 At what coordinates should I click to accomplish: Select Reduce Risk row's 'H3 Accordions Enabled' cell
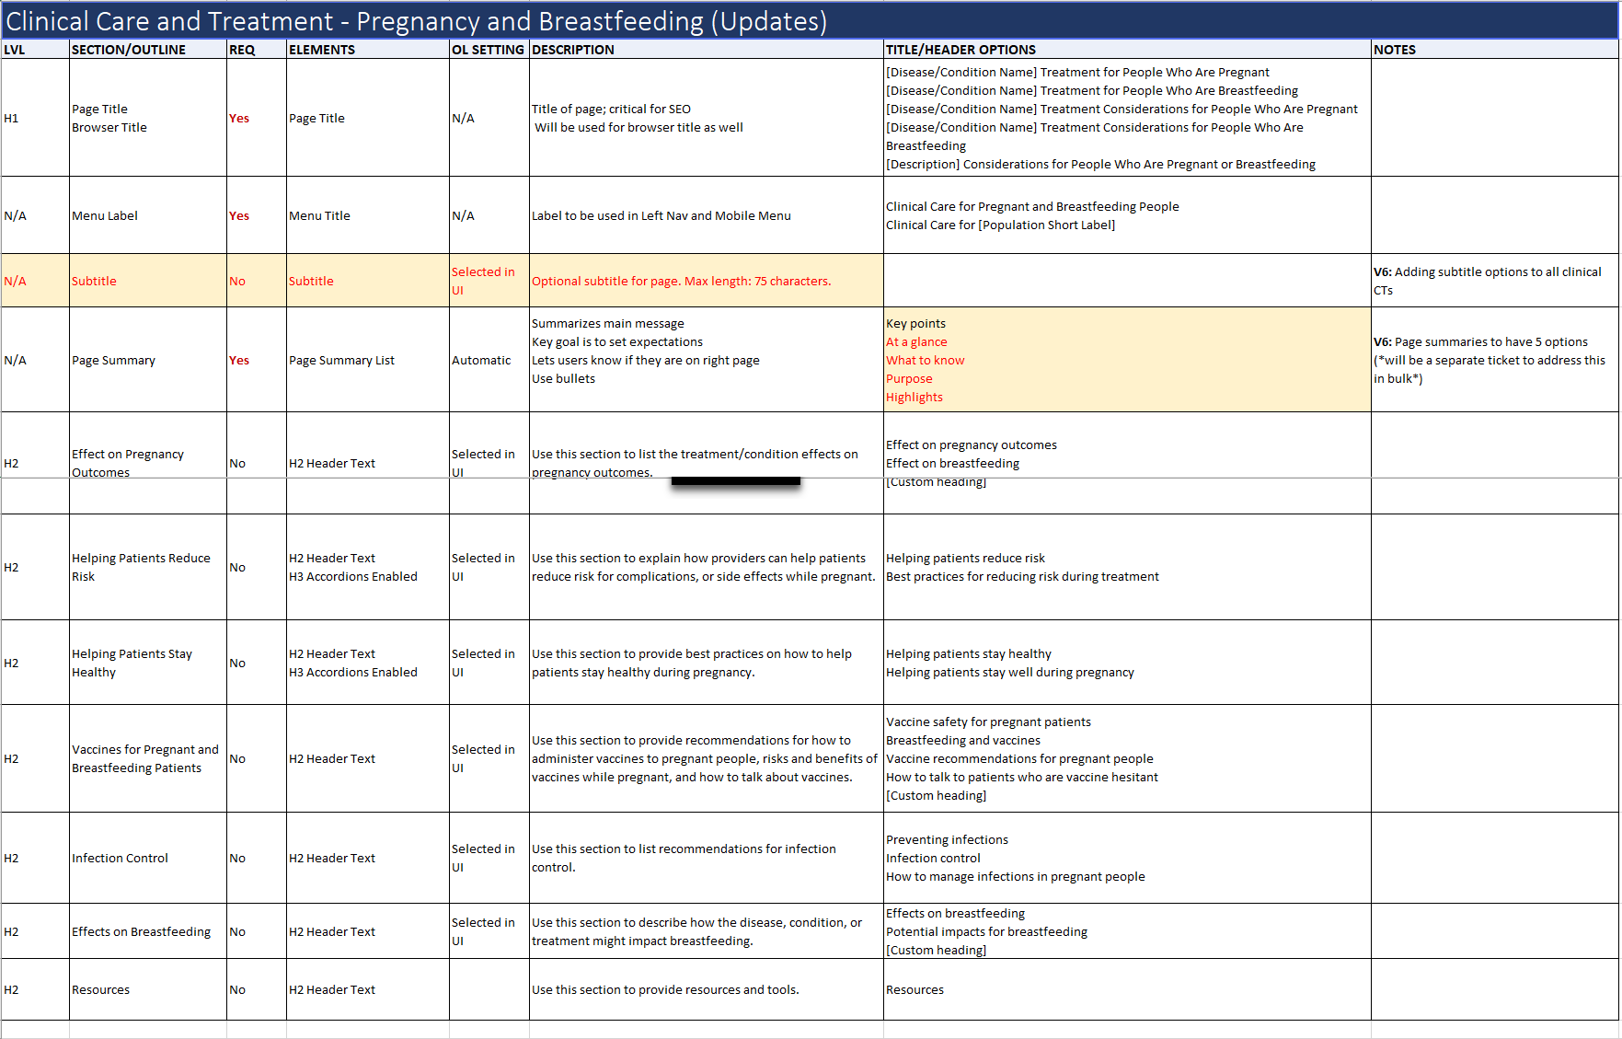pyautogui.click(x=368, y=567)
